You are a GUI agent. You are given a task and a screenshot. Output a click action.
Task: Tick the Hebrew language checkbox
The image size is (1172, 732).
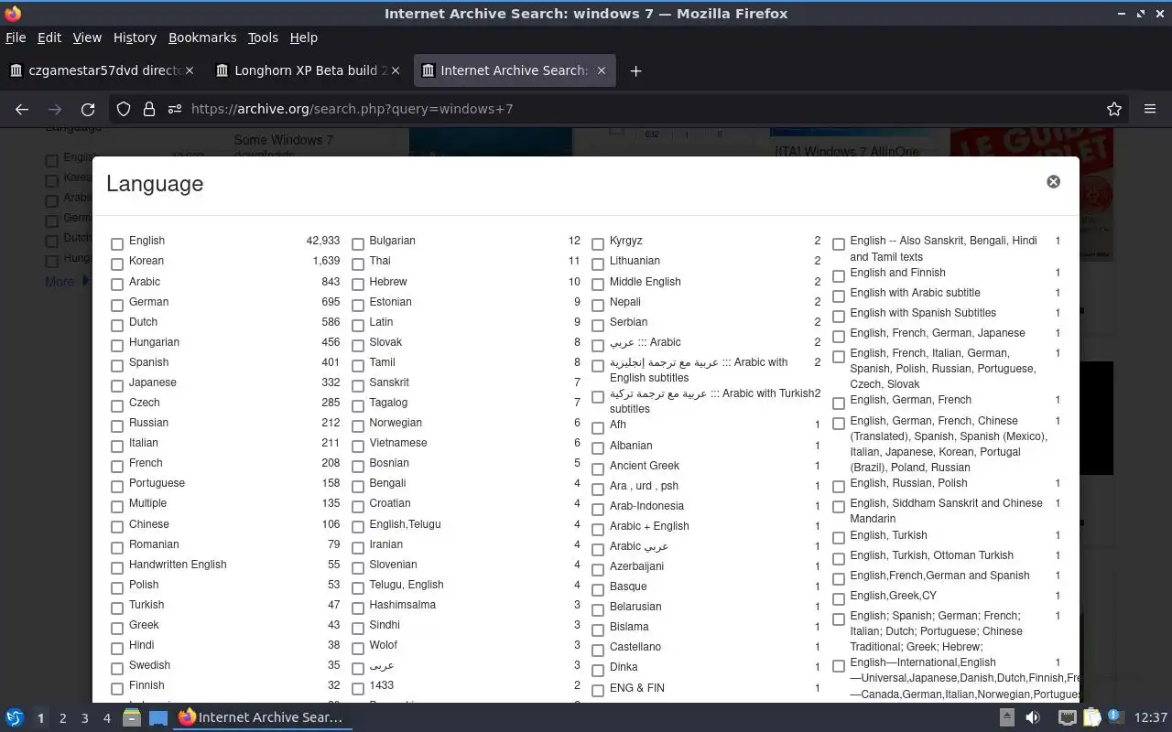(358, 285)
